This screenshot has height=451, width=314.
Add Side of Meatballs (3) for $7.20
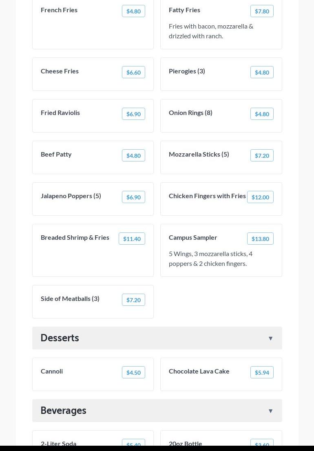[133, 300]
